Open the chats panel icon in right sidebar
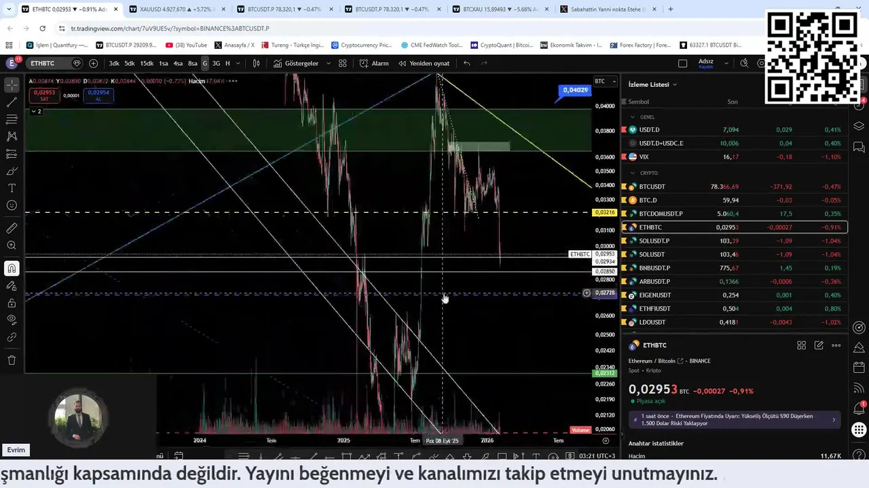 pyautogui.click(x=859, y=146)
